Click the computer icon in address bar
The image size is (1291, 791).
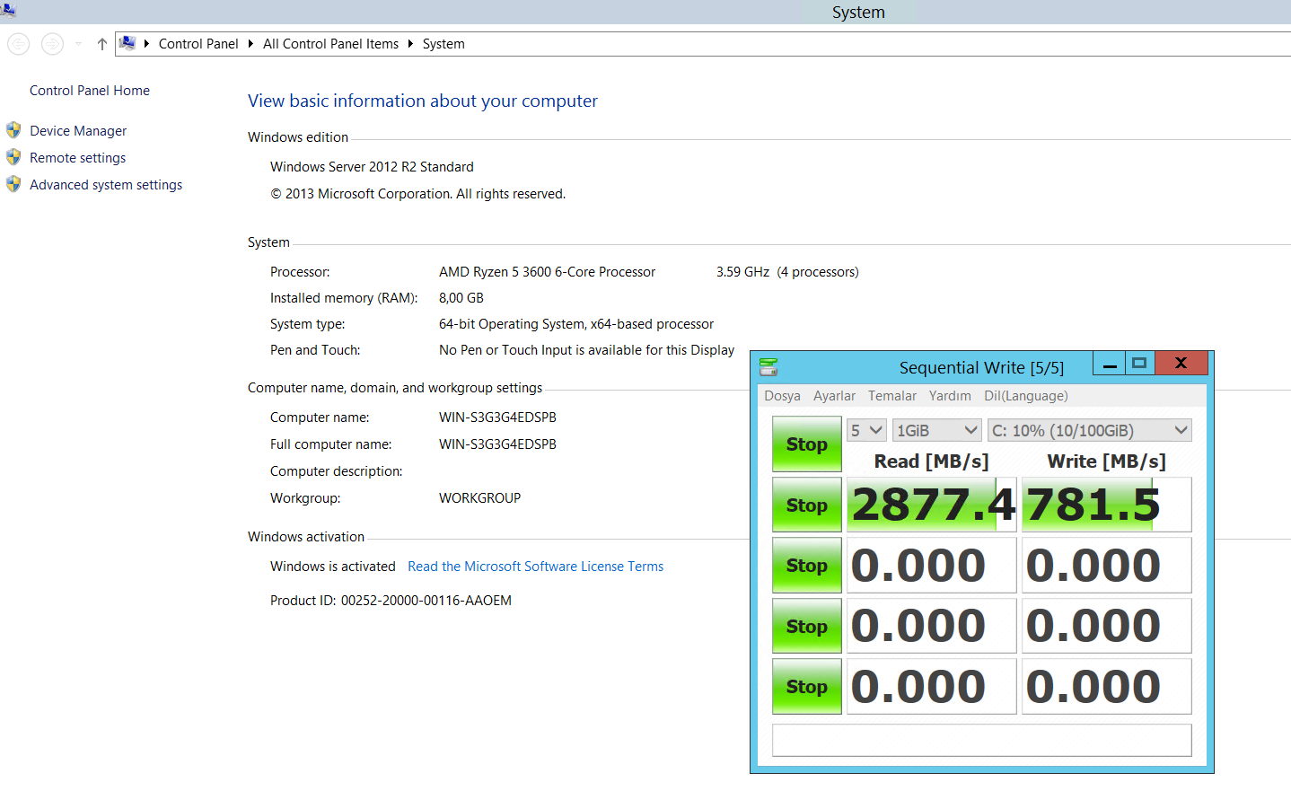[x=127, y=43]
